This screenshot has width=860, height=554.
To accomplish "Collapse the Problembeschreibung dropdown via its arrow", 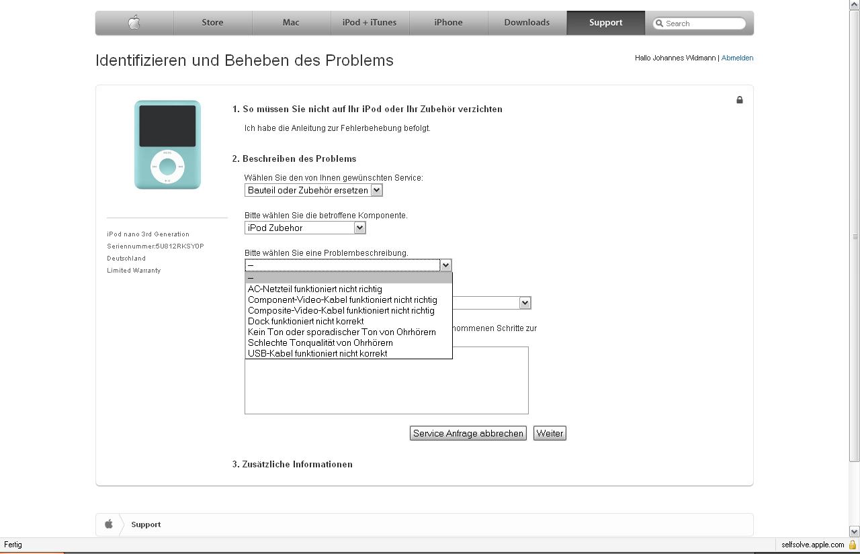I will [x=445, y=265].
